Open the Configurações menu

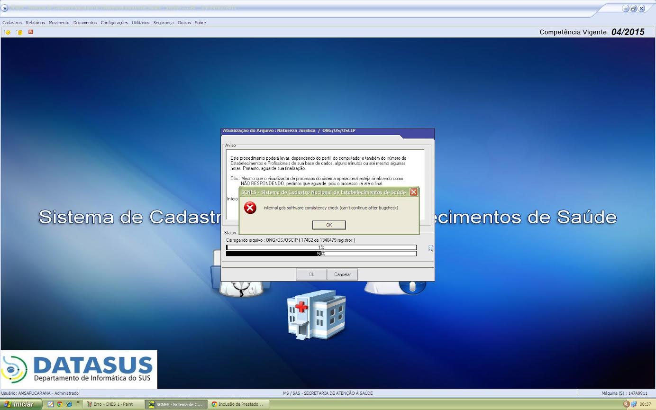[114, 23]
